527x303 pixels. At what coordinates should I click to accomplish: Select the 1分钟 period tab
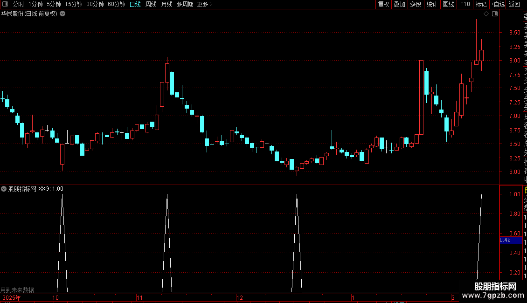[35, 4]
